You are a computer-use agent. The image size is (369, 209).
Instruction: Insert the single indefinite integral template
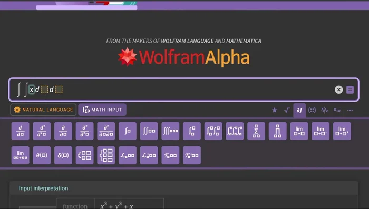(x=128, y=131)
